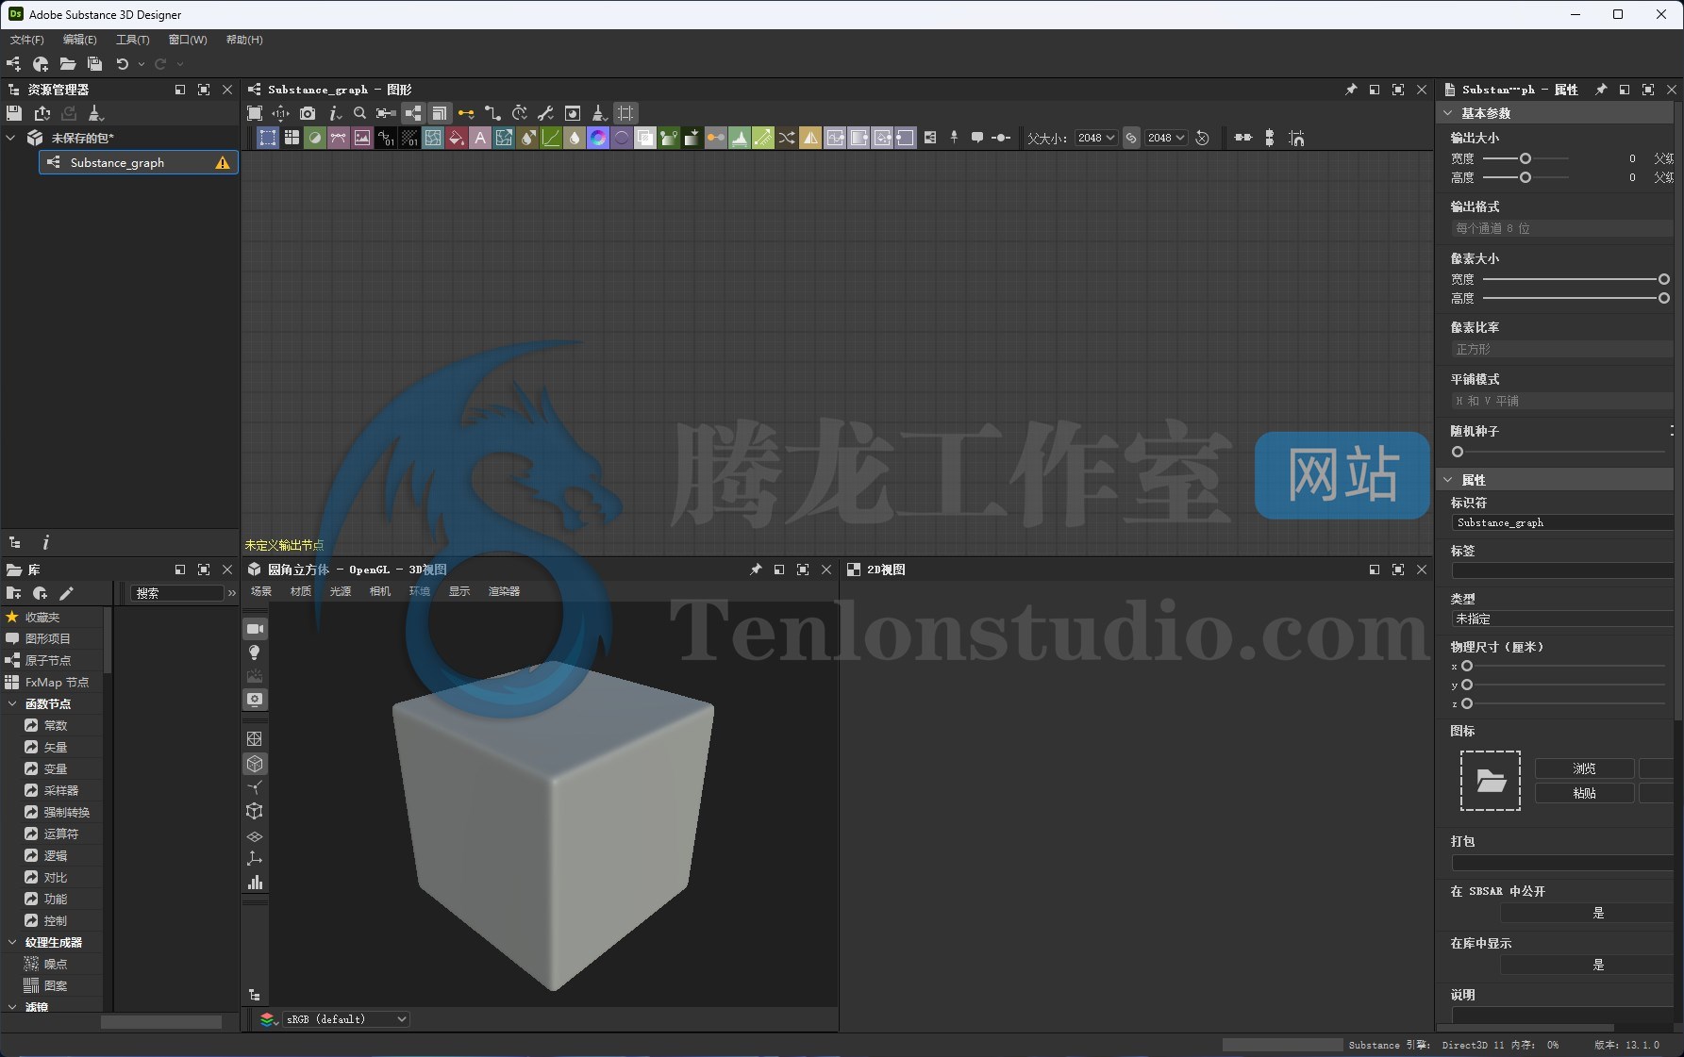Collapse the 函数节点 library category
The height and width of the screenshot is (1057, 1684).
point(12,704)
